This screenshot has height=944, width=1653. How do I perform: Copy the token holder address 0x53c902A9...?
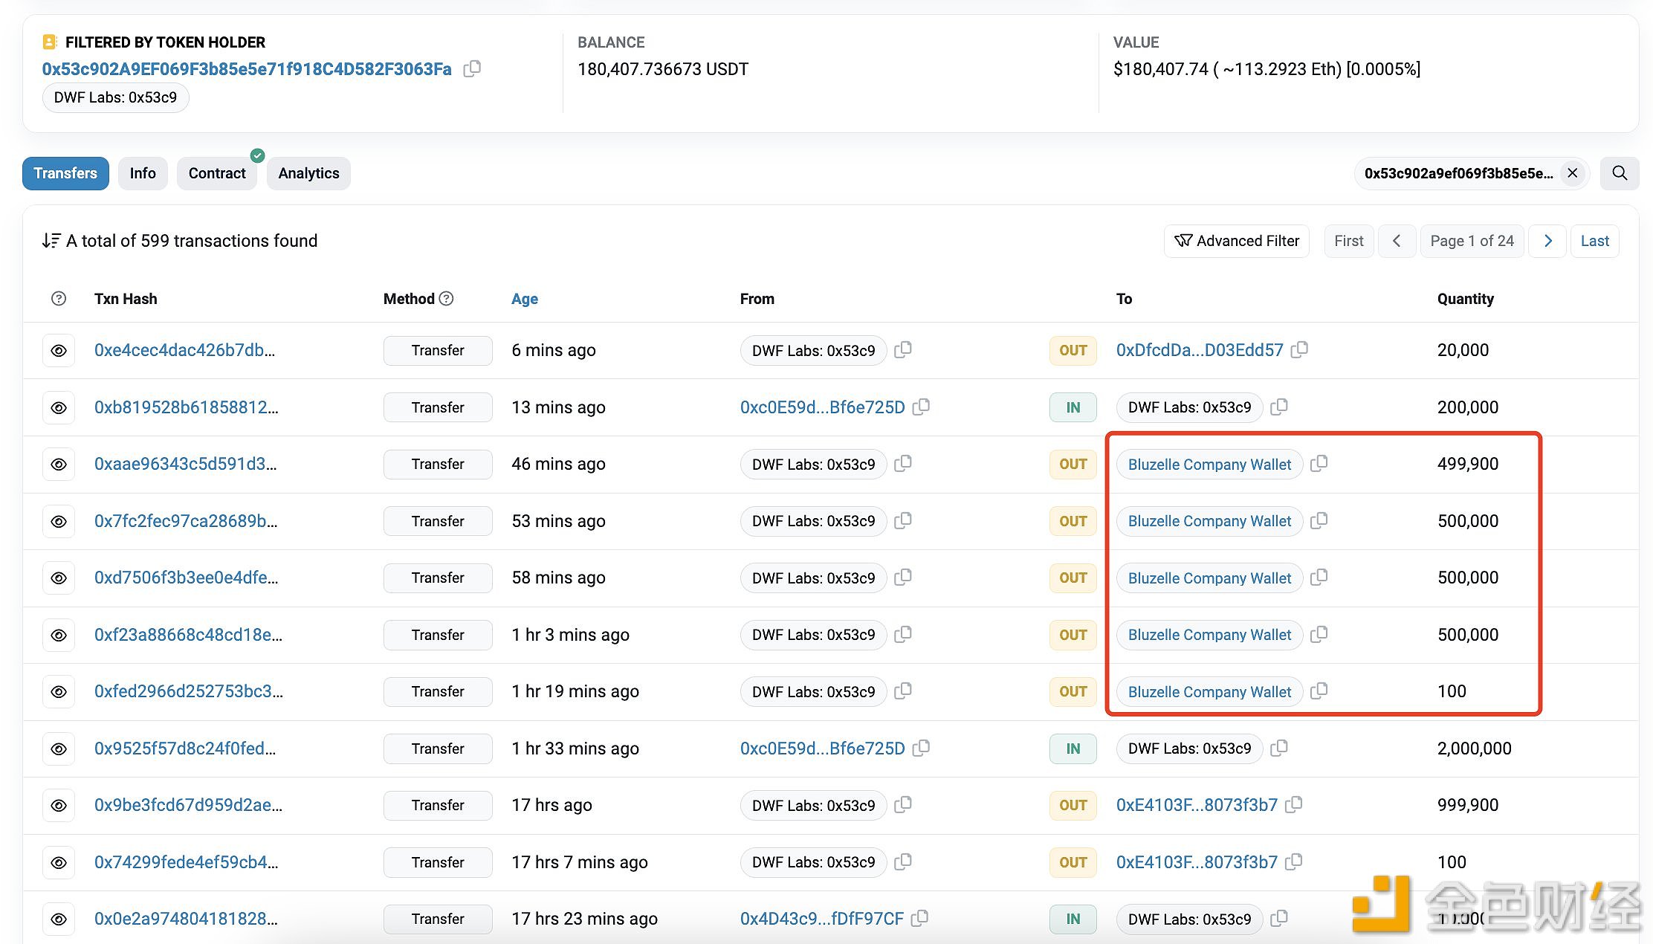point(472,69)
